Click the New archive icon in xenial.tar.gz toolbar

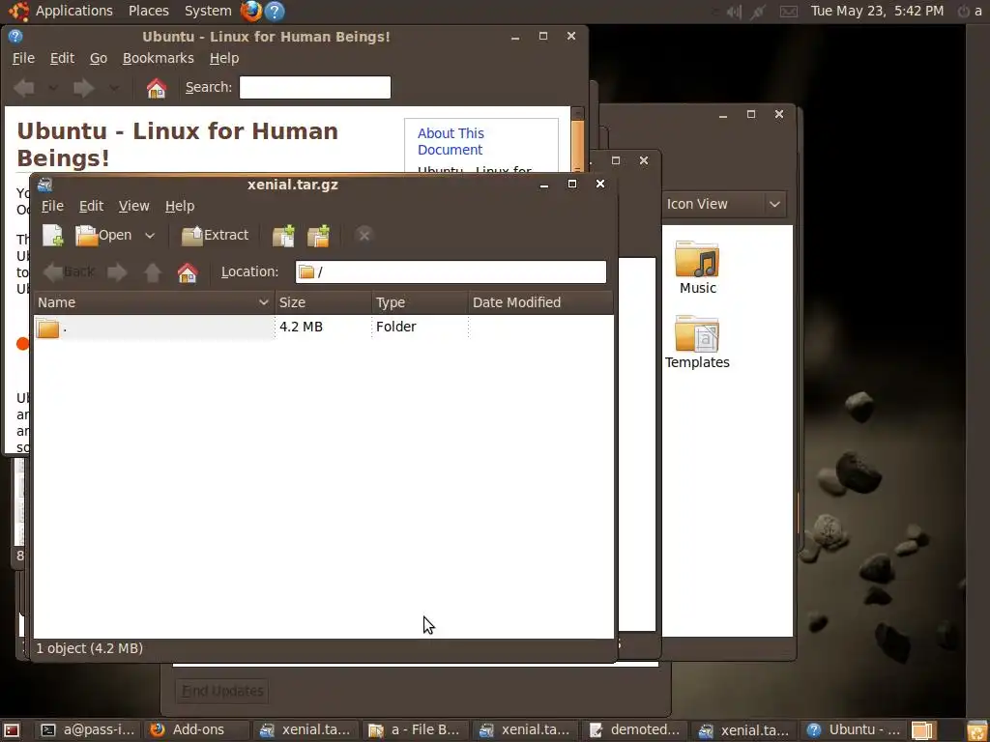point(53,236)
